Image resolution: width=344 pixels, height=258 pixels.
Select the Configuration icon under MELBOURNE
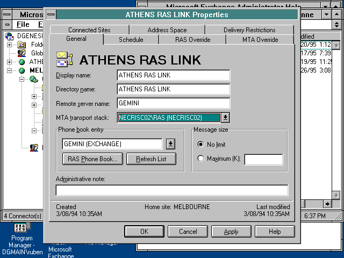(34, 79)
